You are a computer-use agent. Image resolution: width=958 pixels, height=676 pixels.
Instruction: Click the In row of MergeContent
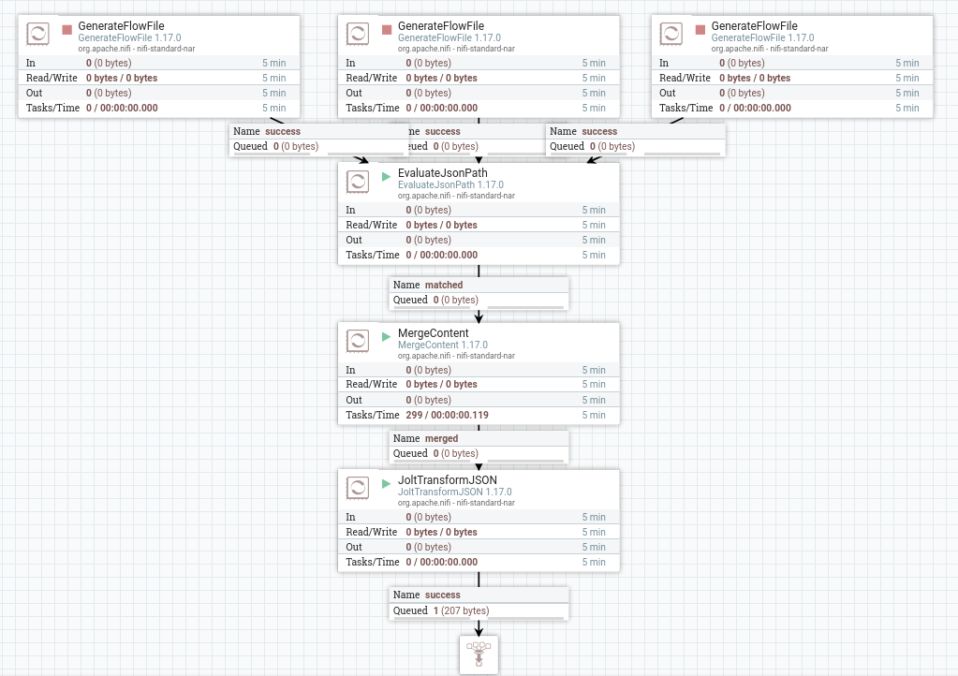479,370
